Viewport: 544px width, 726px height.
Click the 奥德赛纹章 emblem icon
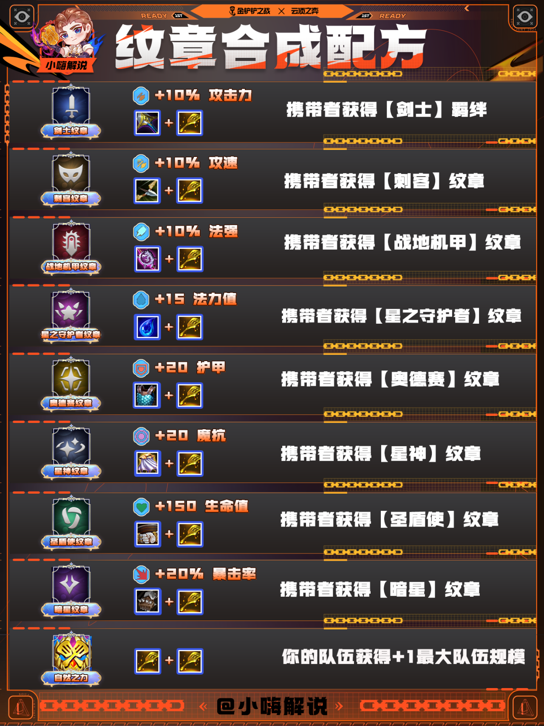pos(71,384)
